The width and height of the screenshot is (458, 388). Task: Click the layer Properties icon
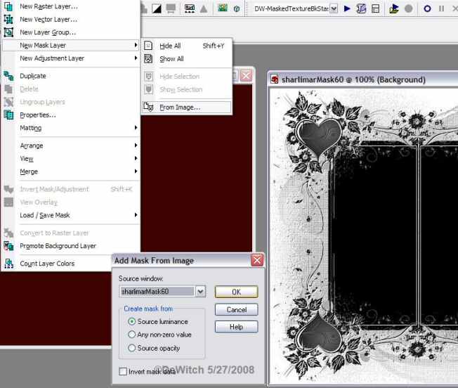[8, 115]
